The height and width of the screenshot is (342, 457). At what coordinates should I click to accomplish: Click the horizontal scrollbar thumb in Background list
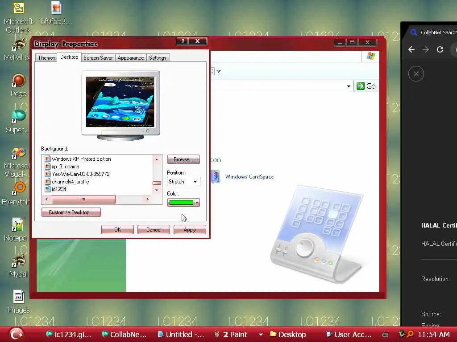click(83, 199)
